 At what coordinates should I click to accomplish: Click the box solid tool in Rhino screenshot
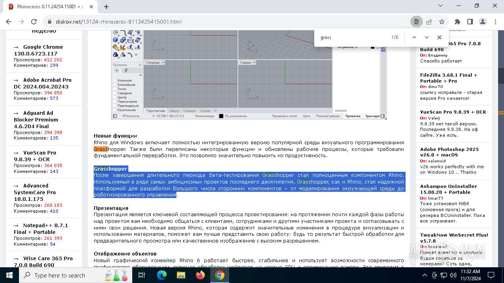pyautogui.click(x=116, y=40)
